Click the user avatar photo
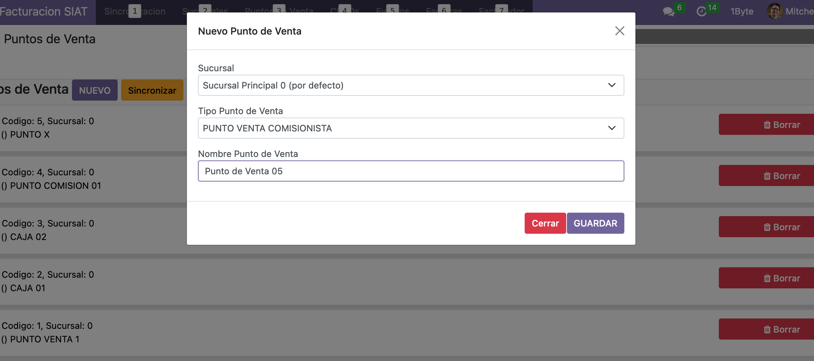Viewport: 814px width, 361px height. [x=774, y=11]
